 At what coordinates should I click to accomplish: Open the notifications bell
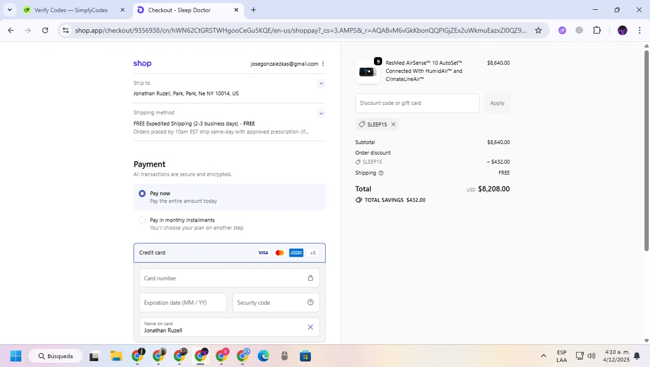click(637, 356)
